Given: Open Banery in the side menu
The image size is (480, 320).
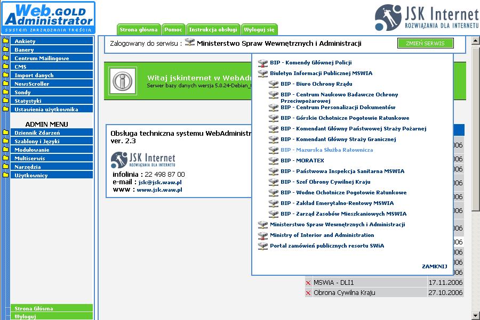Looking at the screenshot, I should (x=52, y=50).
